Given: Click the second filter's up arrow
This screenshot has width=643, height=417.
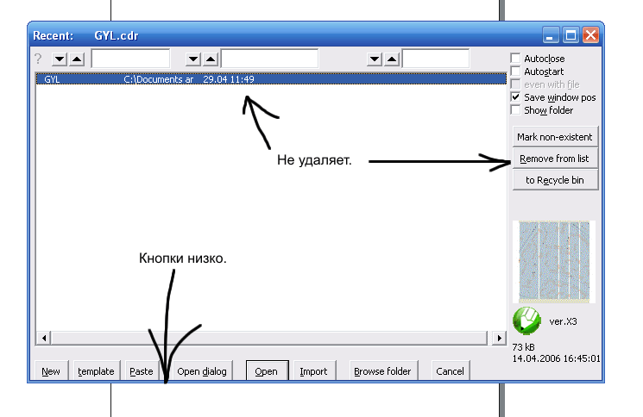Looking at the screenshot, I should tap(211, 59).
